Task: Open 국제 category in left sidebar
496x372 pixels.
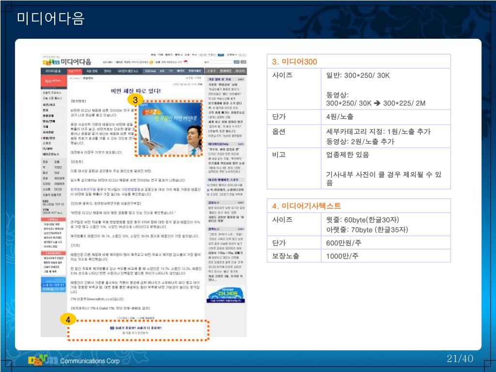Action: (46, 126)
